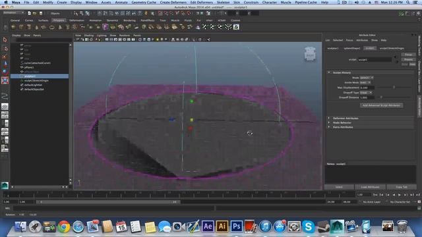Click the sculpt node name field
Viewport: 422px width, 237px height.
[375, 60]
